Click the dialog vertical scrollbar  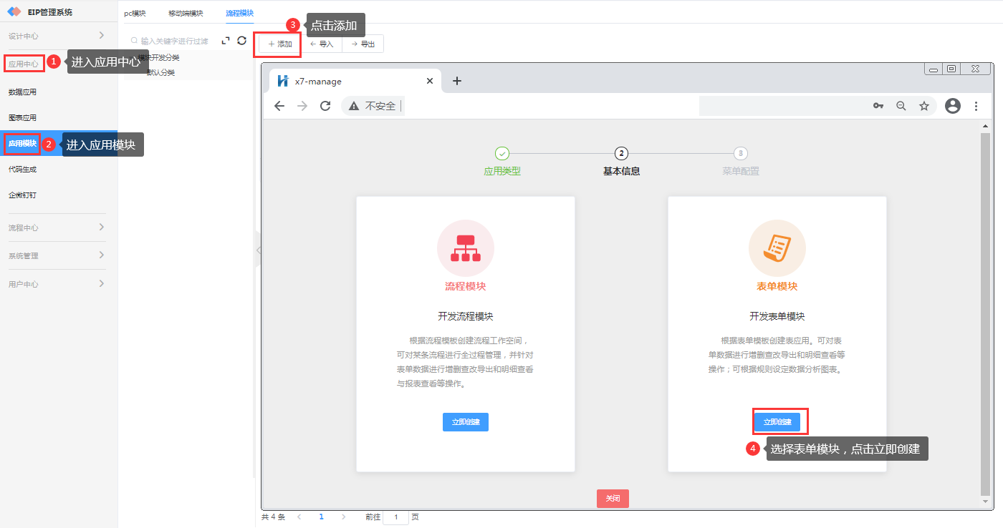click(x=985, y=308)
